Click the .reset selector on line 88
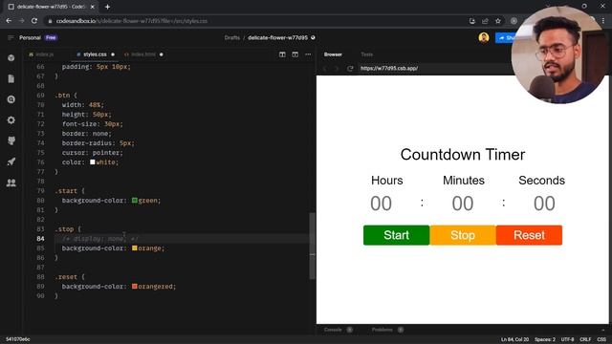The width and height of the screenshot is (612, 344). point(66,277)
